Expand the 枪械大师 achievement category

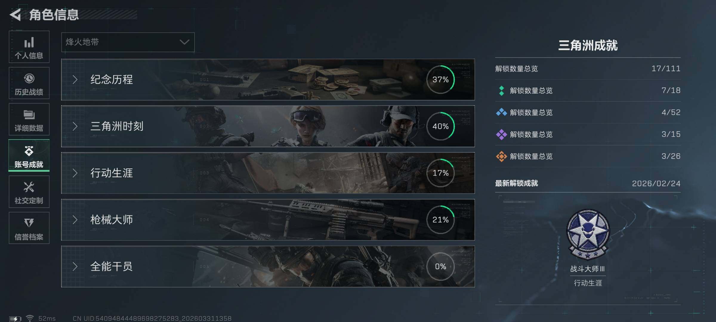pos(268,220)
